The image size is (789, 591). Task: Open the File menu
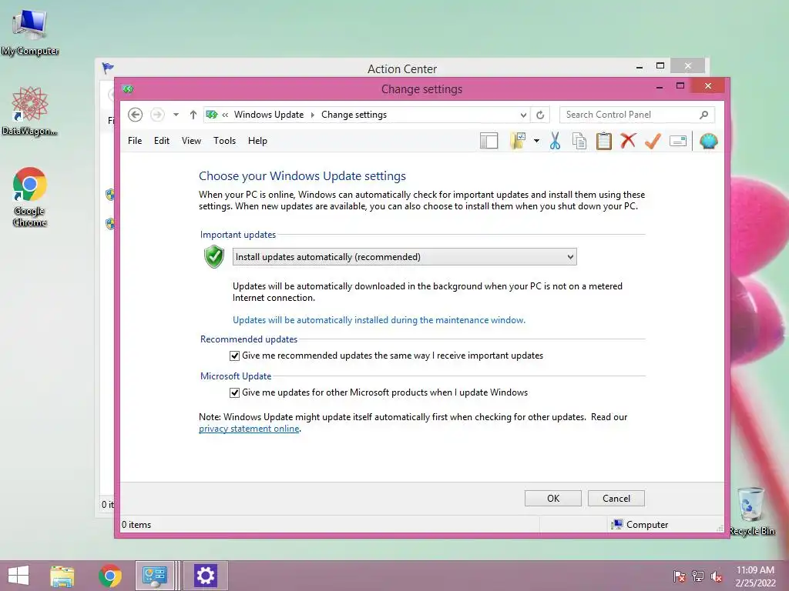click(135, 141)
